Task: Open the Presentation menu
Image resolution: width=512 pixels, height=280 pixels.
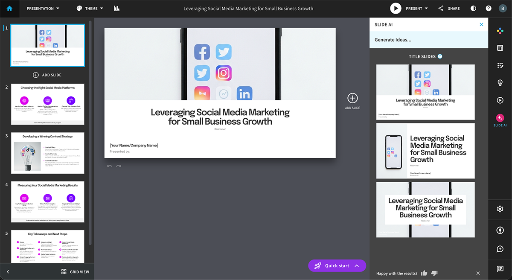Action: click(43, 9)
